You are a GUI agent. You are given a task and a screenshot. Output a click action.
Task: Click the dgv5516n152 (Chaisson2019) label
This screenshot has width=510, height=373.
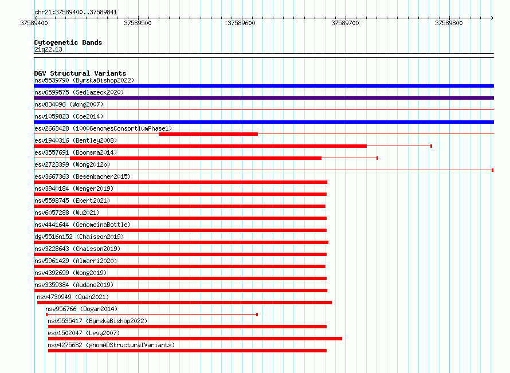79,237
